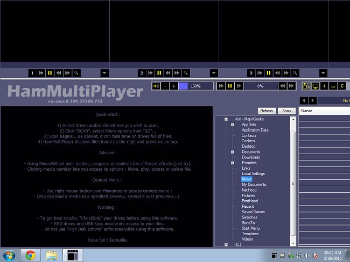This screenshot has width=350, height=262.
Task: Pause all previews with global pause
Action: pyautogui.click(x=230, y=86)
